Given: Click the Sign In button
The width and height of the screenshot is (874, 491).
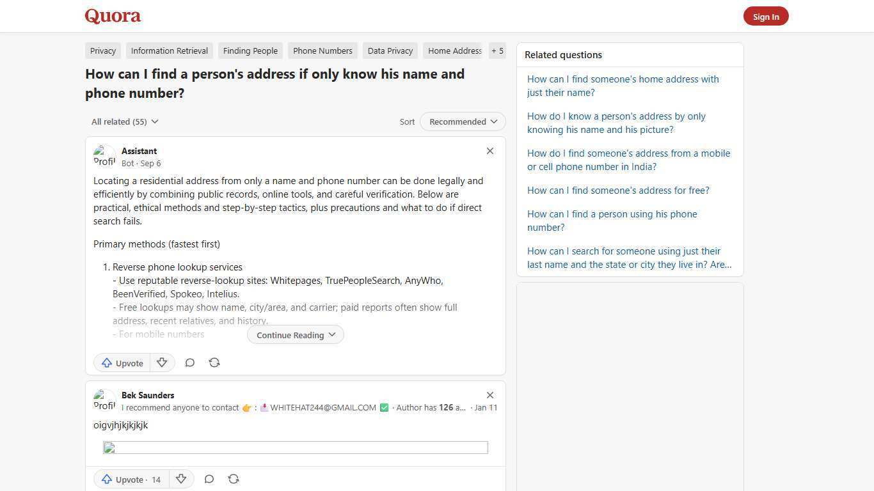Looking at the screenshot, I should click(x=766, y=16).
